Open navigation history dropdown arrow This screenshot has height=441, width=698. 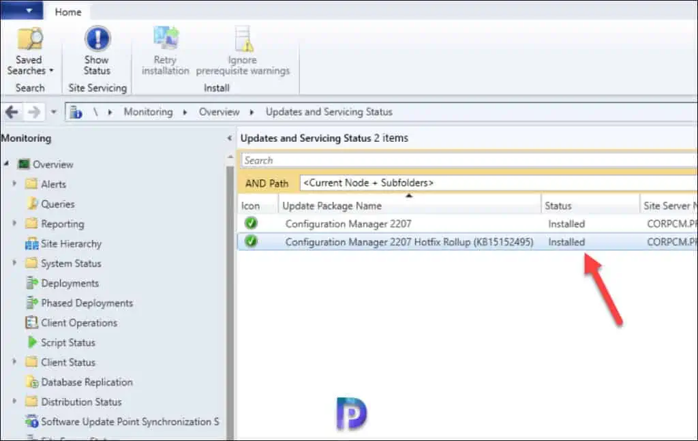click(53, 112)
